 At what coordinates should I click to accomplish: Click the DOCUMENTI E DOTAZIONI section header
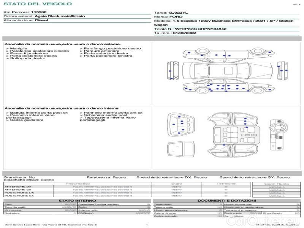(226, 200)
